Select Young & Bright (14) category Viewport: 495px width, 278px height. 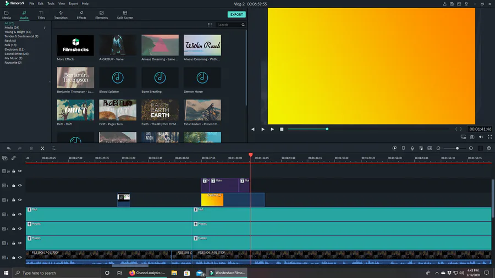click(18, 32)
